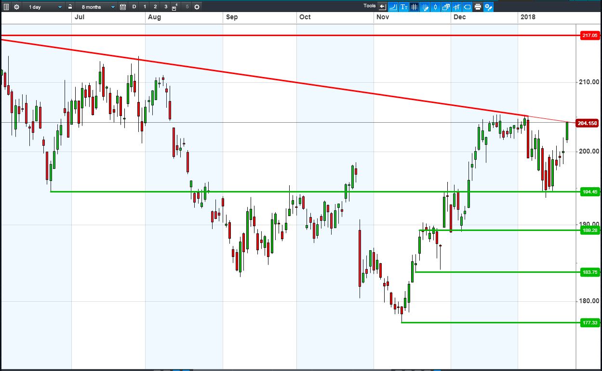Select the 177.33 support level label
Screen dimensions: 602x371
590,322
